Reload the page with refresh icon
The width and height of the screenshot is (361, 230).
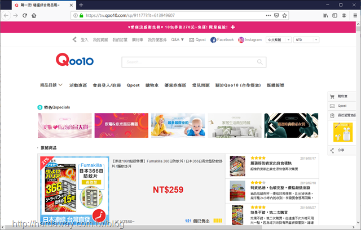click(x=25, y=15)
